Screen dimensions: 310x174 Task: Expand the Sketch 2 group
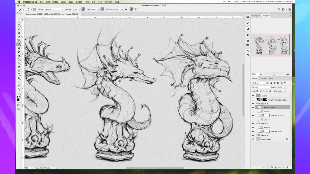(x=256, y=135)
